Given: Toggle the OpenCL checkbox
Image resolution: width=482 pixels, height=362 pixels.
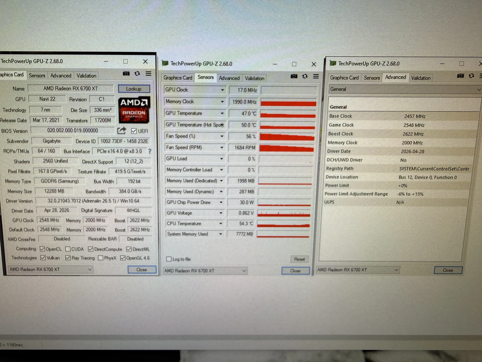Looking at the screenshot, I should coord(42,249).
